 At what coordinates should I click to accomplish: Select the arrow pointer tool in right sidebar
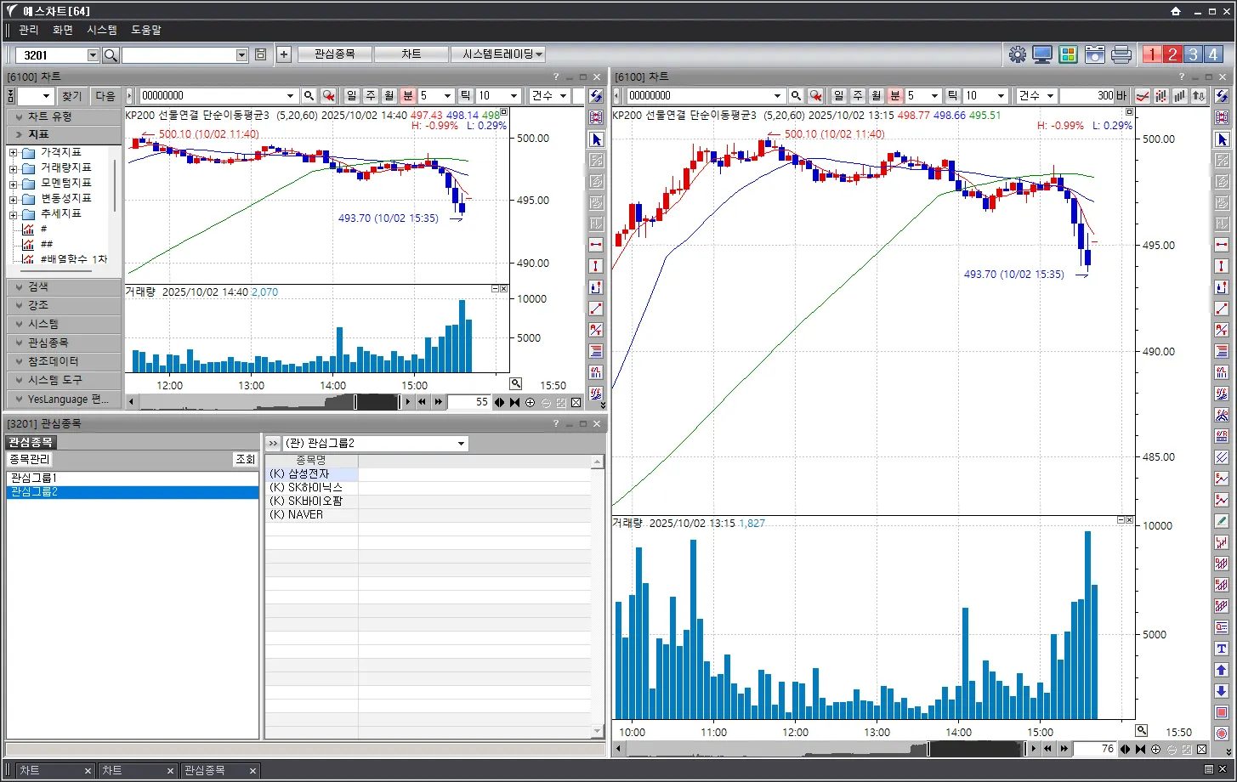tap(1222, 139)
